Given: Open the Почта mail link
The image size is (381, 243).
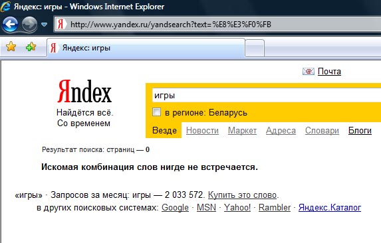Looking at the screenshot, I should (329, 71).
